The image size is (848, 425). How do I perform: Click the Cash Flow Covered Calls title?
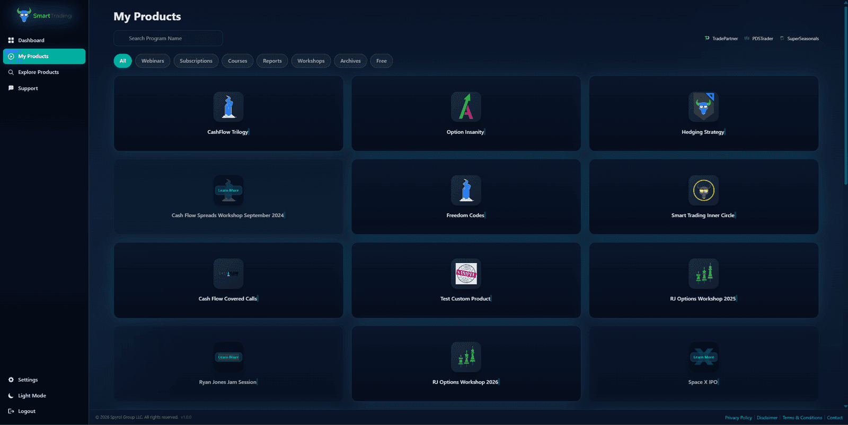228,299
